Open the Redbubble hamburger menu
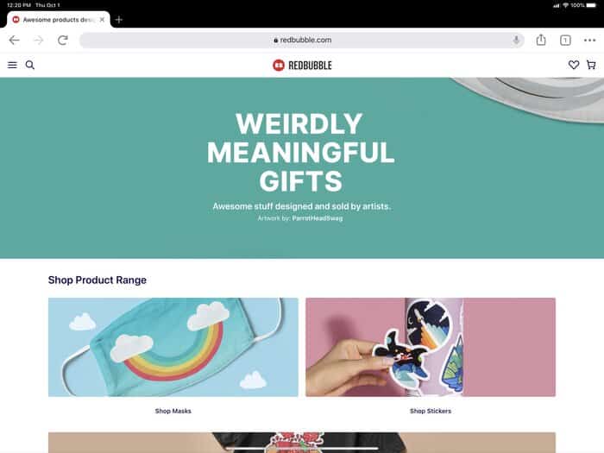The image size is (604, 453). click(x=12, y=65)
